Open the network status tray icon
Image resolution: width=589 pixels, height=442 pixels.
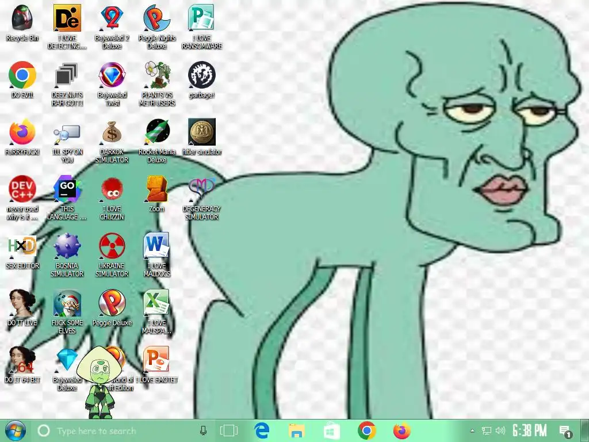point(487,430)
